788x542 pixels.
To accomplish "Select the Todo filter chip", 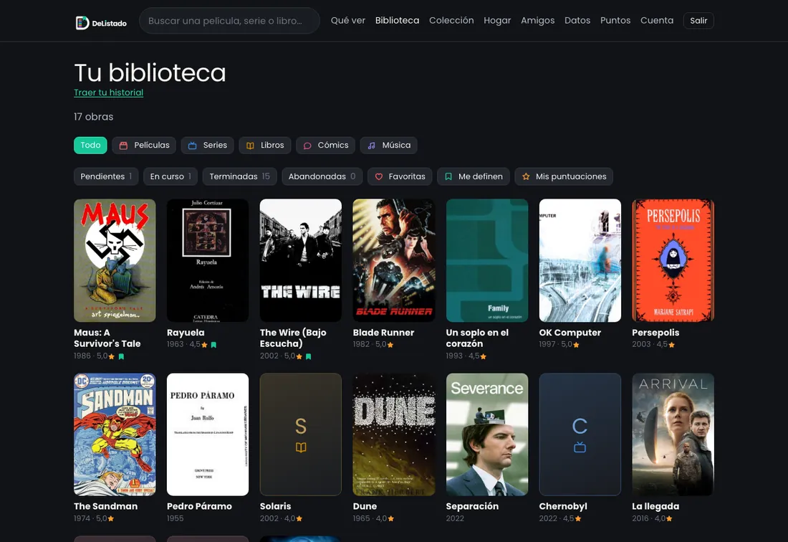I will click(x=90, y=146).
